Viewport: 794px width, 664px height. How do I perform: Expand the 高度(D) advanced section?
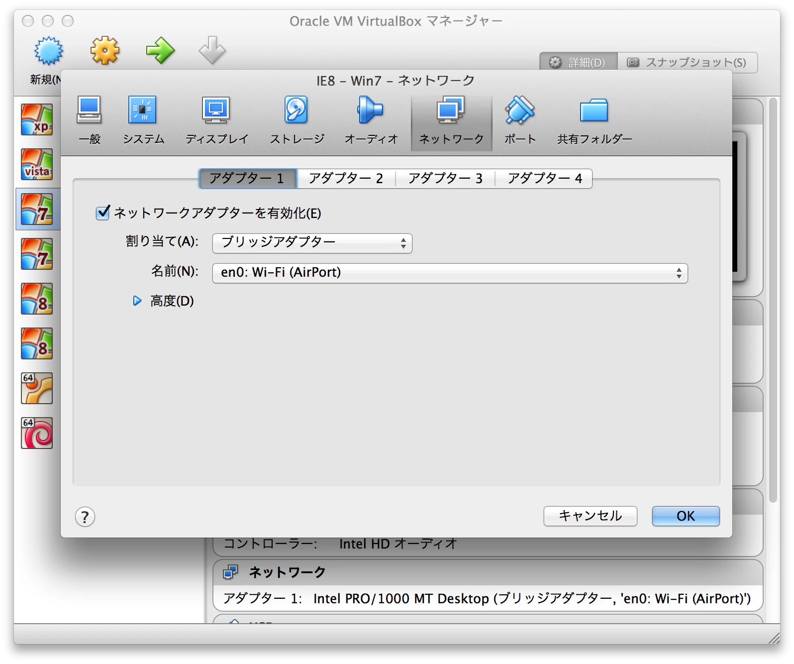point(137,301)
